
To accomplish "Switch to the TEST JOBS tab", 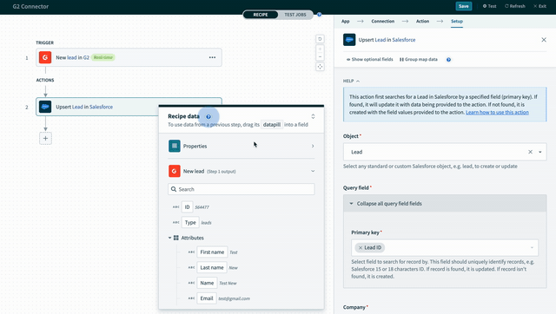I will (295, 15).
